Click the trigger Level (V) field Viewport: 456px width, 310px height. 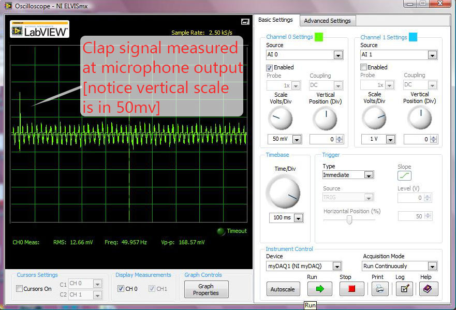click(x=411, y=198)
